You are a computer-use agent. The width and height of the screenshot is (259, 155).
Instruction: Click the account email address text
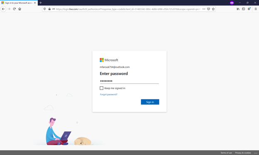115,67
